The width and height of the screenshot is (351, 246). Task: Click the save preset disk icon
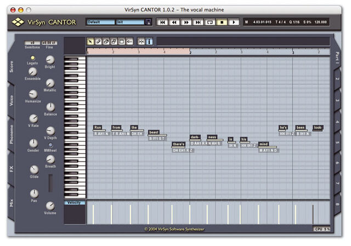click(148, 22)
